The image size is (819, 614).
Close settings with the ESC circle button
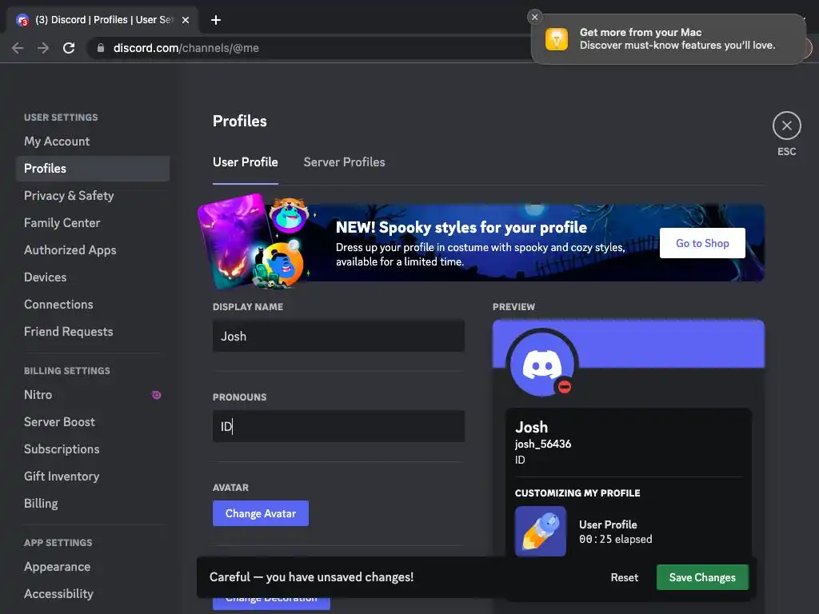(787, 126)
